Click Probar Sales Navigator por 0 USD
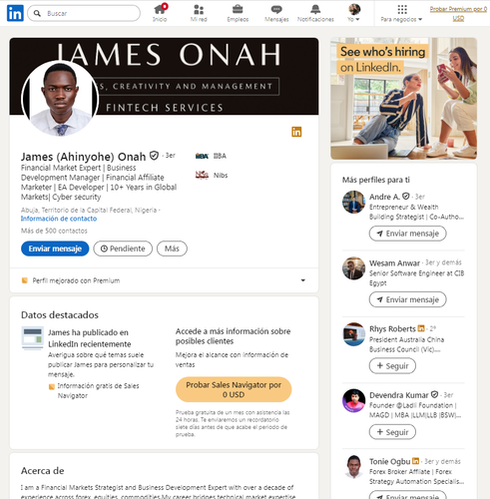Screen dimensions: 490x499 coord(234,389)
